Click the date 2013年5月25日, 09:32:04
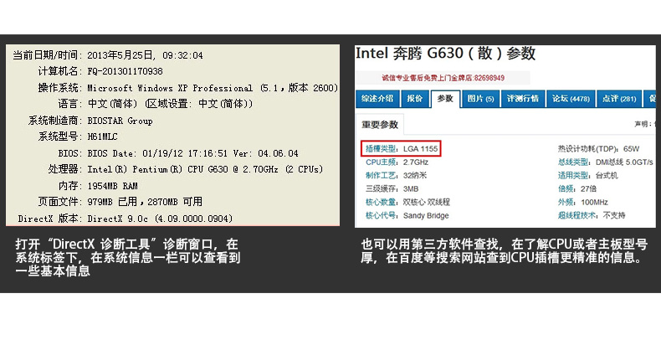Image resolution: width=661 pixels, height=340 pixels. tap(145, 55)
